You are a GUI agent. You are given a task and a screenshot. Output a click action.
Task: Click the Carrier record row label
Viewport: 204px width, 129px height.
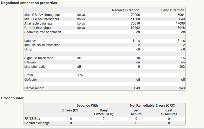point(34,88)
